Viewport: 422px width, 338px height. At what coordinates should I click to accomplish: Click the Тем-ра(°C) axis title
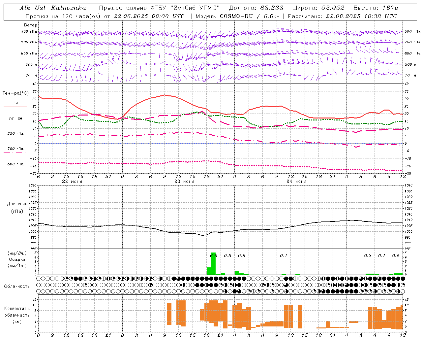click(x=15, y=93)
